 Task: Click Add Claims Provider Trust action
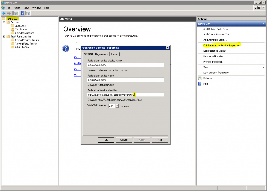pos(218,34)
